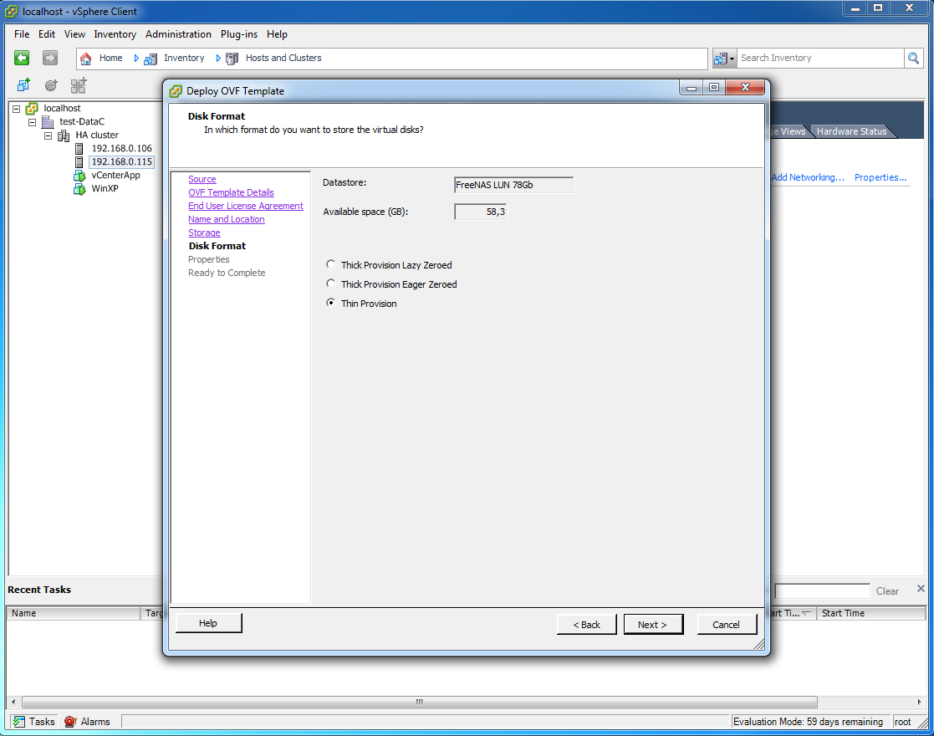Click the add cluster toolbar icon
Viewport: 934px width, 736px height.
pos(79,85)
